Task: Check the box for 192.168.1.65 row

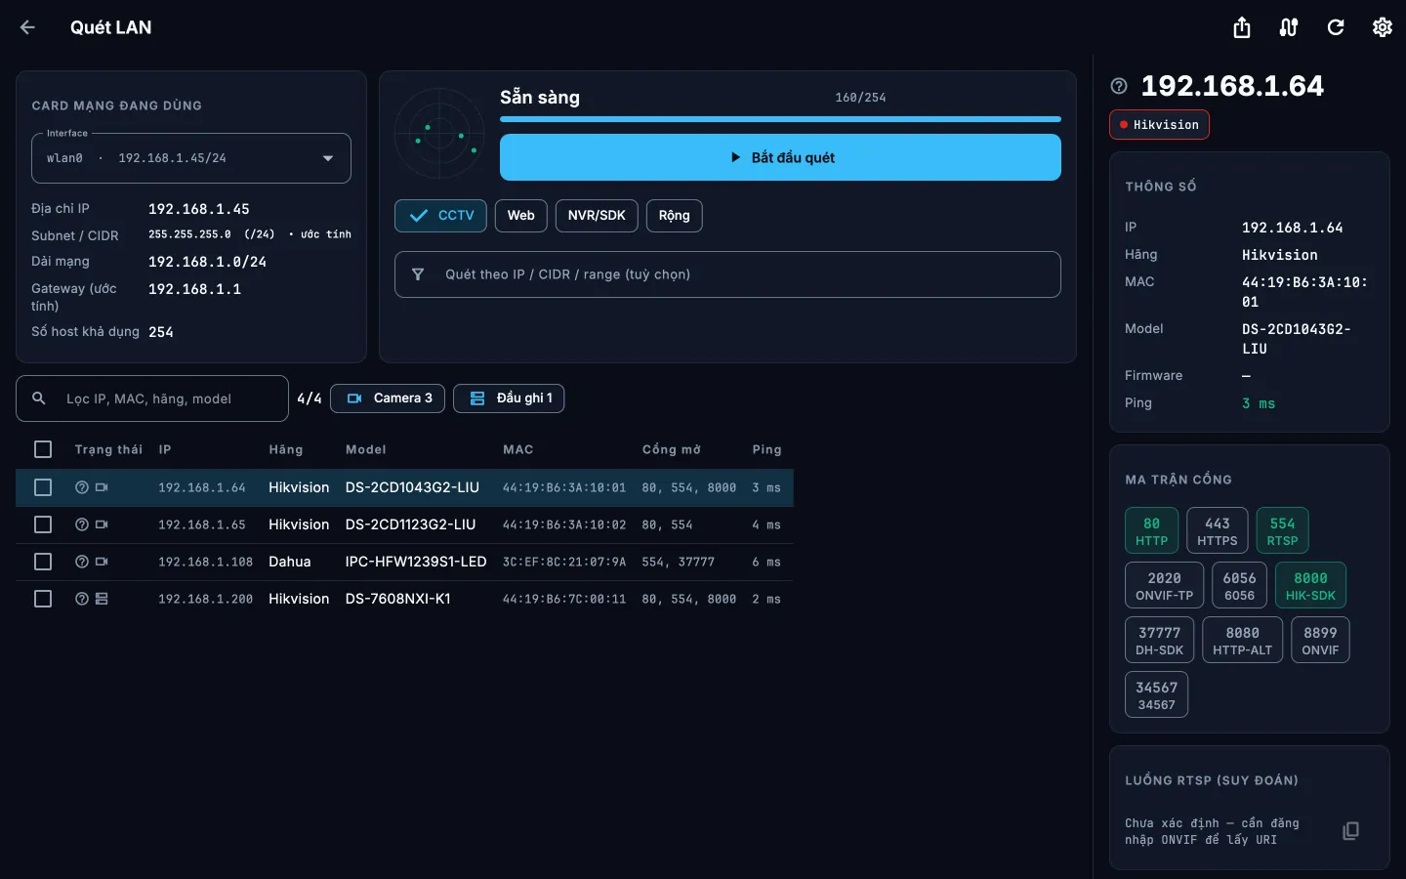Action: [x=43, y=524]
